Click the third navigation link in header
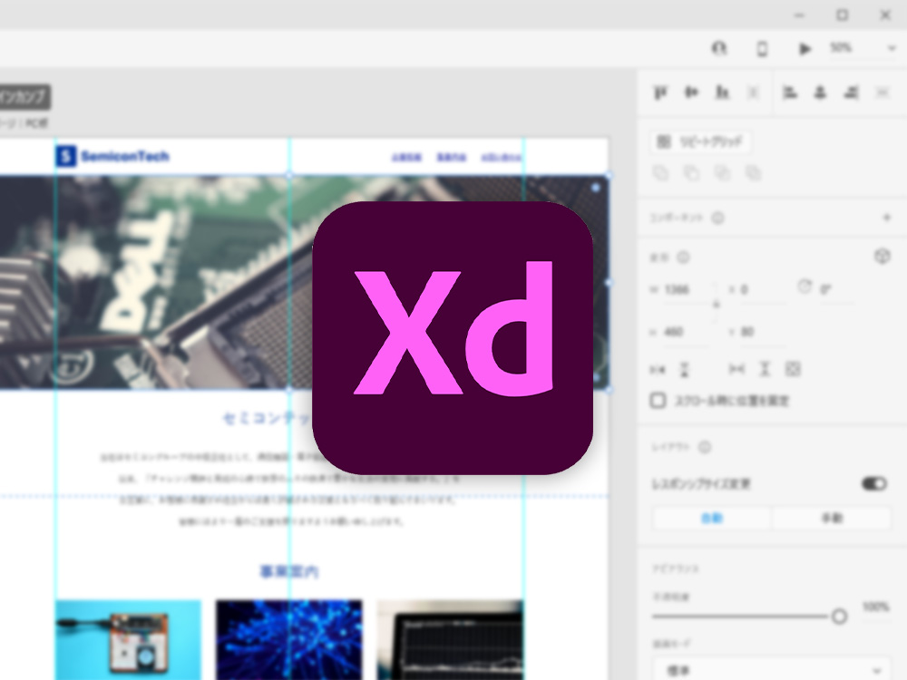Image resolution: width=907 pixels, height=680 pixels. pyautogui.click(x=502, y=157)
